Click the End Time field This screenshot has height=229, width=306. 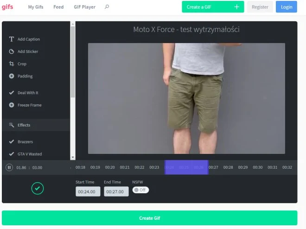116,191
